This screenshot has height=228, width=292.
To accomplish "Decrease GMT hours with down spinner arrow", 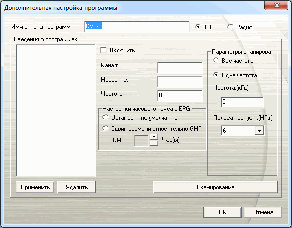I will click(154, 143).
